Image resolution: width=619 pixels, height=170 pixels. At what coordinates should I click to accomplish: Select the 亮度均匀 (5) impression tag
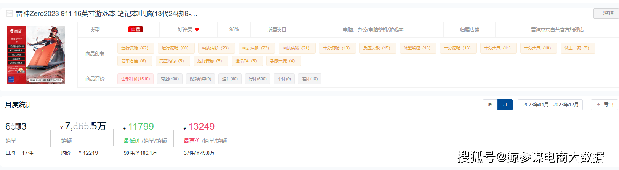(173, 61)
